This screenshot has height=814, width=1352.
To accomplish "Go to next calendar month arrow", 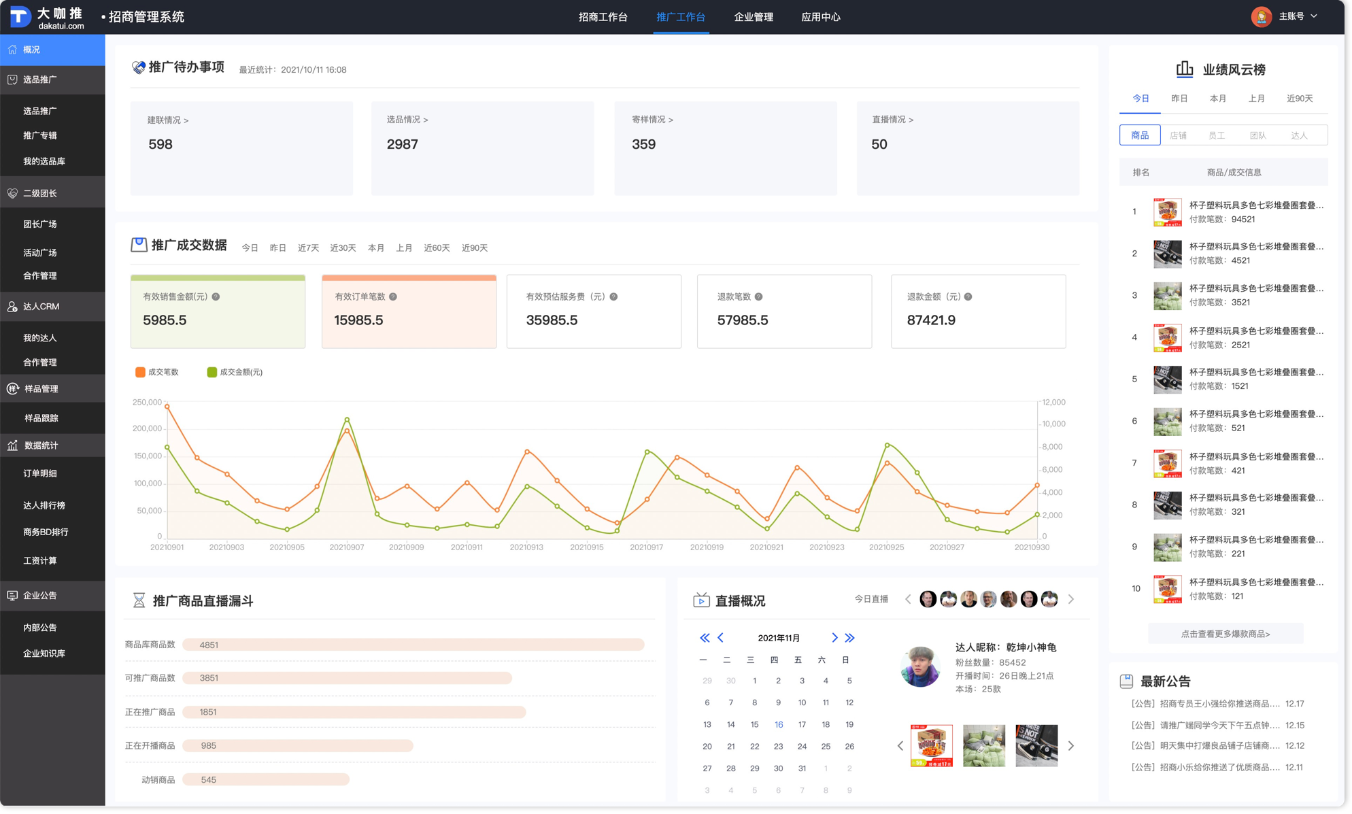I will tap(834, 638).
